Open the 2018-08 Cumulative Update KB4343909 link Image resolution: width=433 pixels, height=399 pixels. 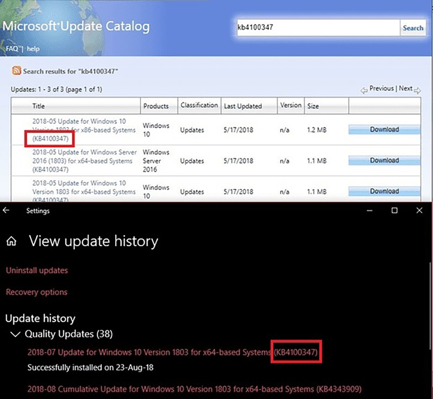pos(194,389)
